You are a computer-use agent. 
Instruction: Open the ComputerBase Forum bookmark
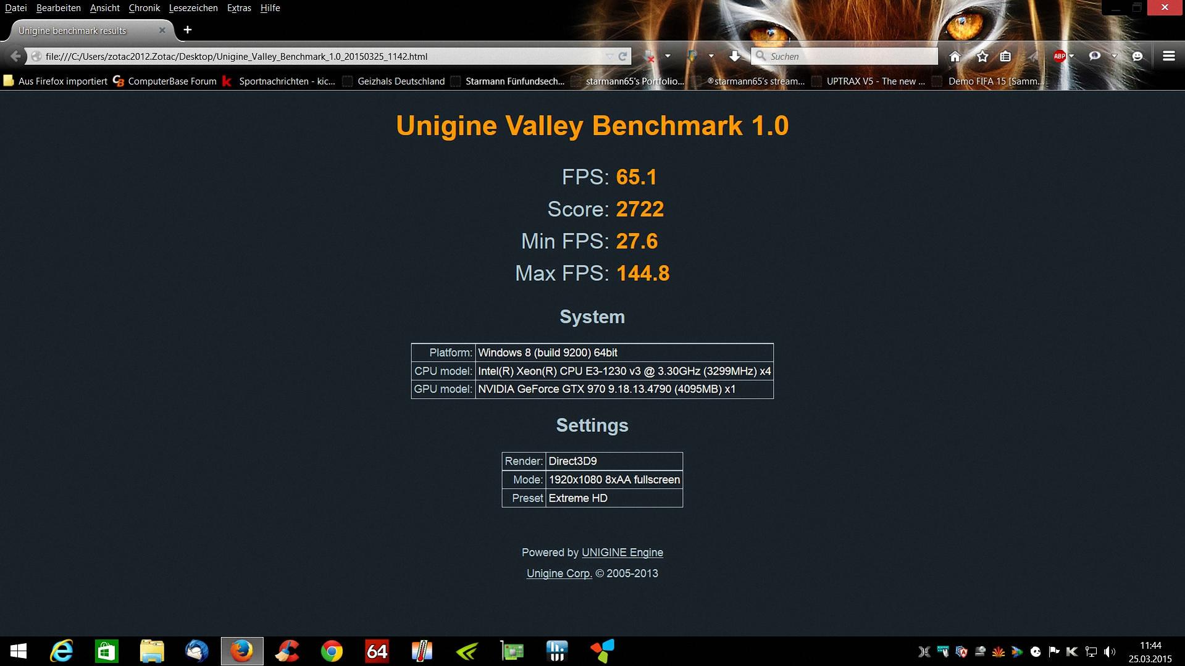click(165, 81)
